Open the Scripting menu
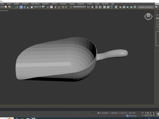Image resolution: width=159 pixels, height=119 pixels. tap(72, 4)
